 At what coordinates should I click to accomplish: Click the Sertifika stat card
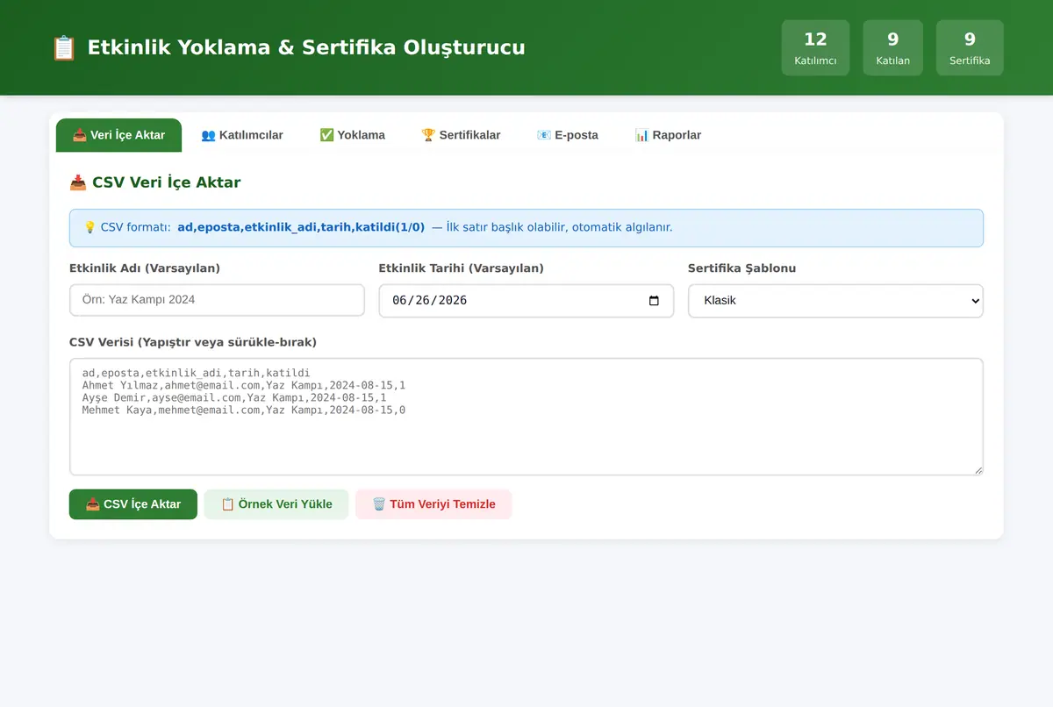(970, 47)
